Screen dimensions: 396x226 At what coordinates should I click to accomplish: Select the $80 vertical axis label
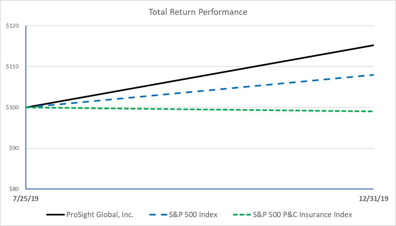pyautogui.click(x=14, y=189)
